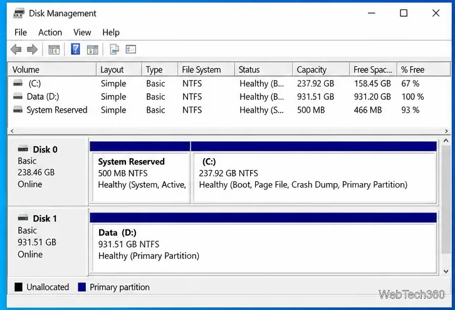The image size is (455, 310).
Task: Select the Data (D:) partition block
Action: point(263,243)
